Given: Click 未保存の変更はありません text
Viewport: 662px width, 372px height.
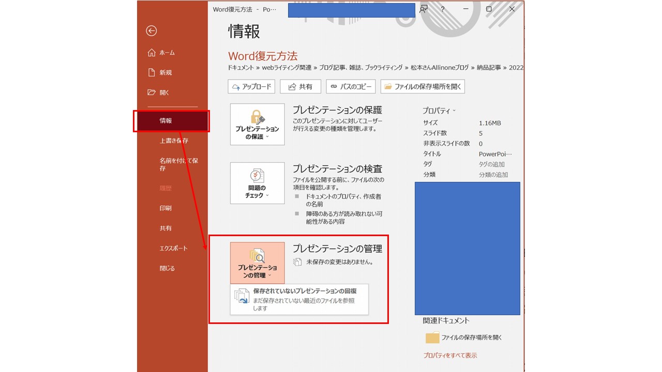Looking at the screenshot, I should (340, 262).
